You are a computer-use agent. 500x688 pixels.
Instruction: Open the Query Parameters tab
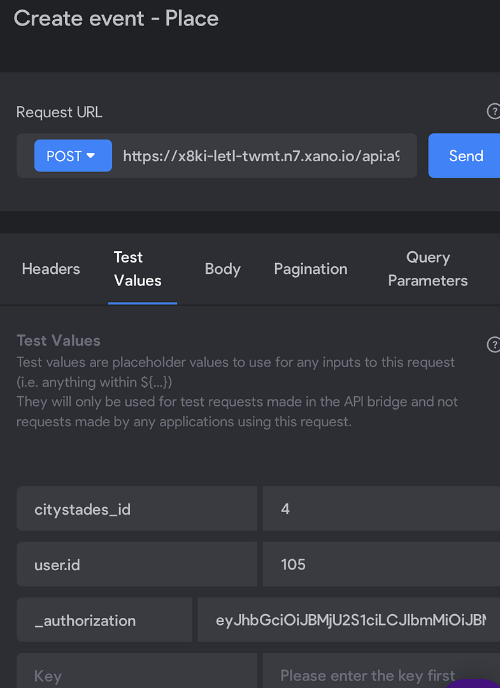(x=427, y=269)
